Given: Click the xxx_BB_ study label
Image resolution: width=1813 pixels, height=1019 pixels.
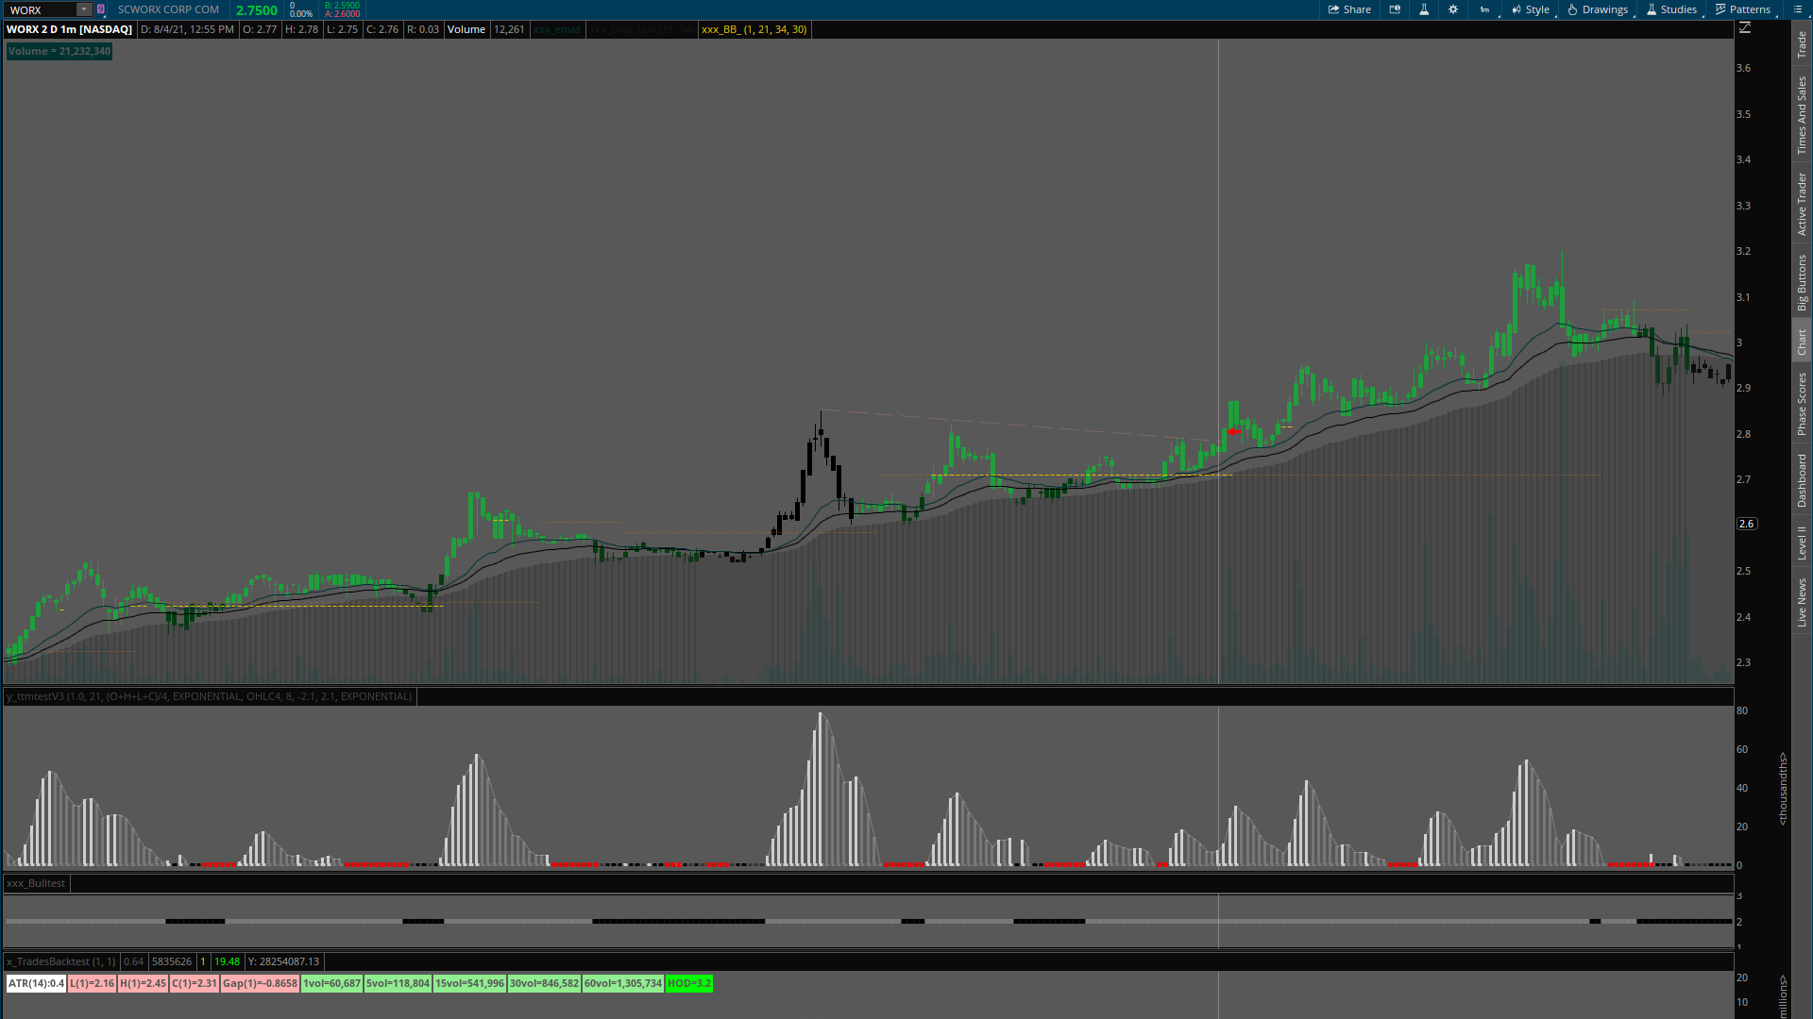Looking at the screenshot, I should point(754,29).
